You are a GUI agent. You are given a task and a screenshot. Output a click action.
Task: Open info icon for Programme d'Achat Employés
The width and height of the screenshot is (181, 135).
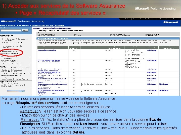pos(74,84)
